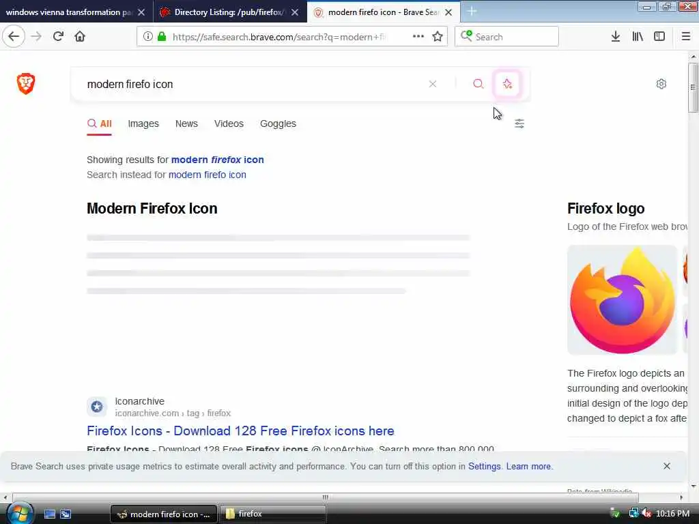Click the vertical scrollbar thumb

point(693,87)
